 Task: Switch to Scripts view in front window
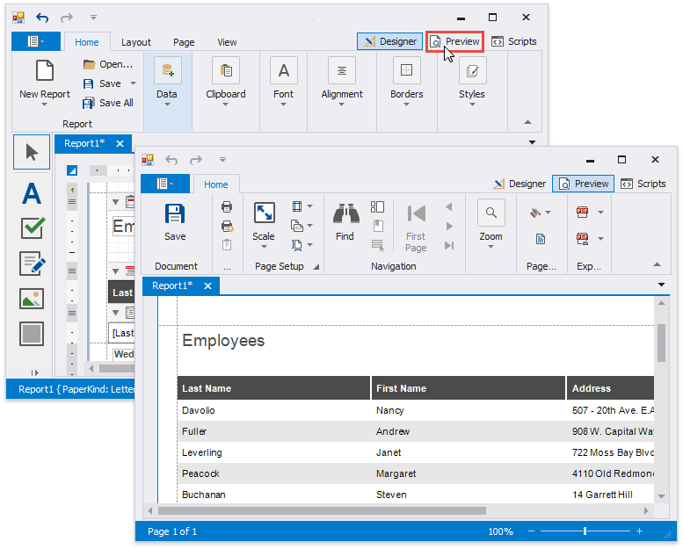tap(643, 184)
